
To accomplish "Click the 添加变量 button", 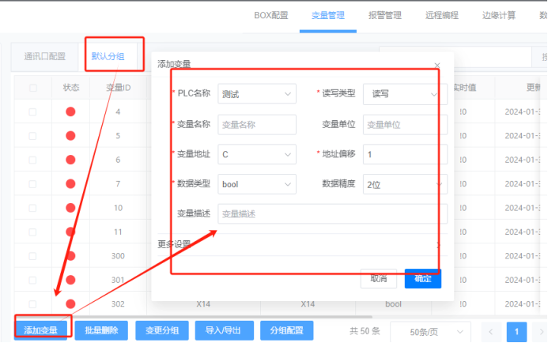I will [x=40, y=330].
